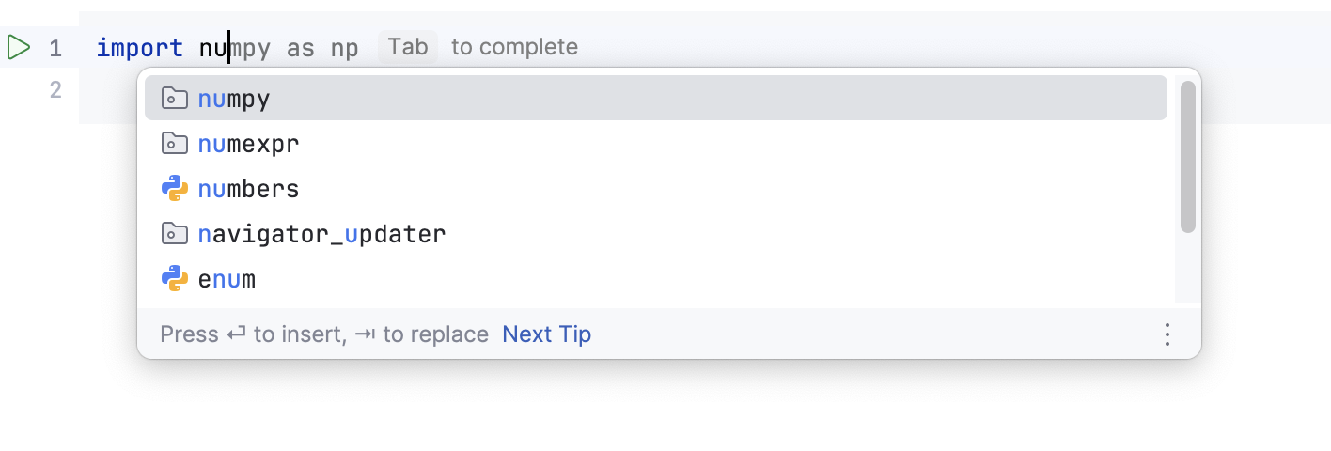Image resolution: width=1331 pixels, height=451 pixels.
Task: Click the package icon beside numpy
Action: click(174, 99)
